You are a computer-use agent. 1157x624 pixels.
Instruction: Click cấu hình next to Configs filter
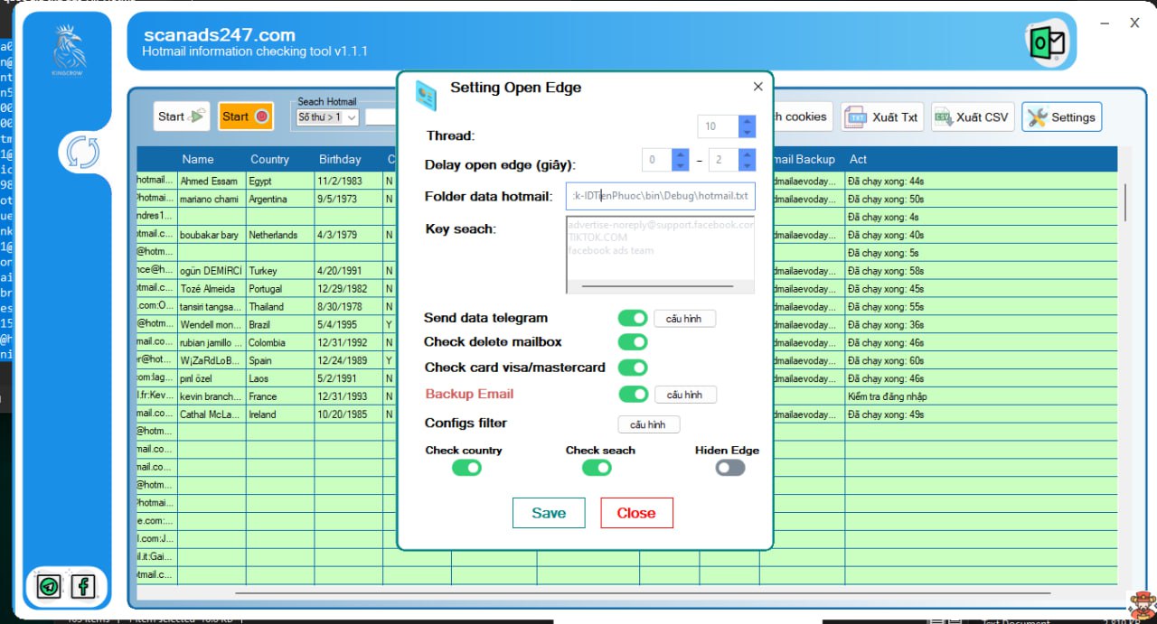point(648,424)
